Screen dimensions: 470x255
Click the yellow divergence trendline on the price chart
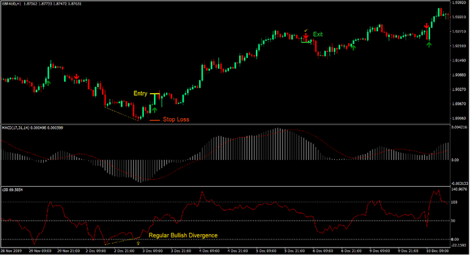[x=122, y=113]
